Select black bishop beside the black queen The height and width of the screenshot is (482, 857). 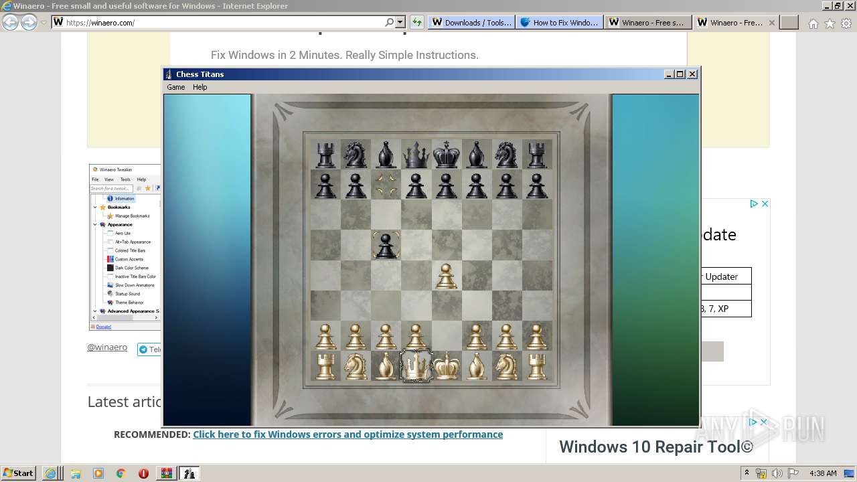pyautogui.click(x=386, y=155)
